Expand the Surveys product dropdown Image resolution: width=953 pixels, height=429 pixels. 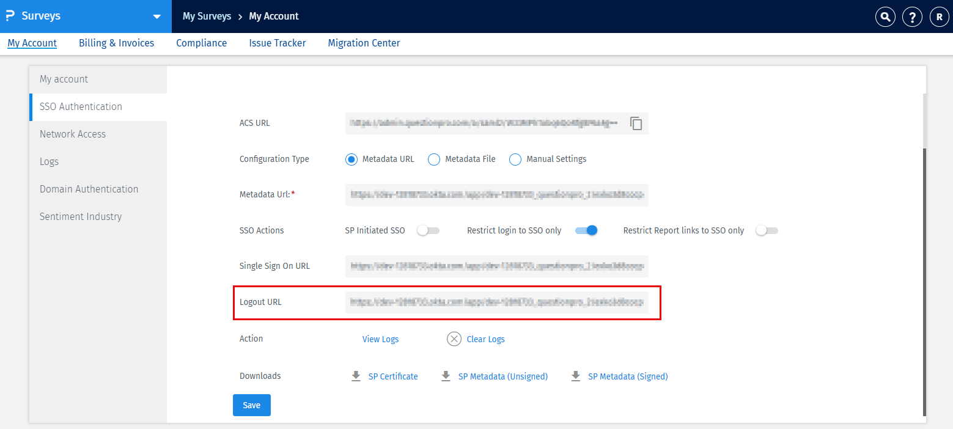pyautogui.click(x=157, y=16)
